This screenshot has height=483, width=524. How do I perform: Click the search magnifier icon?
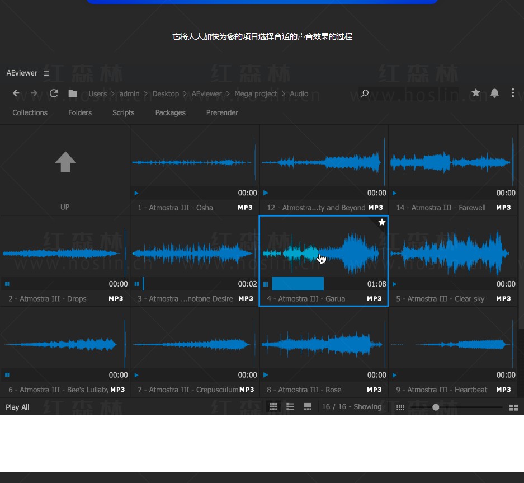click(x=365, y=93)
